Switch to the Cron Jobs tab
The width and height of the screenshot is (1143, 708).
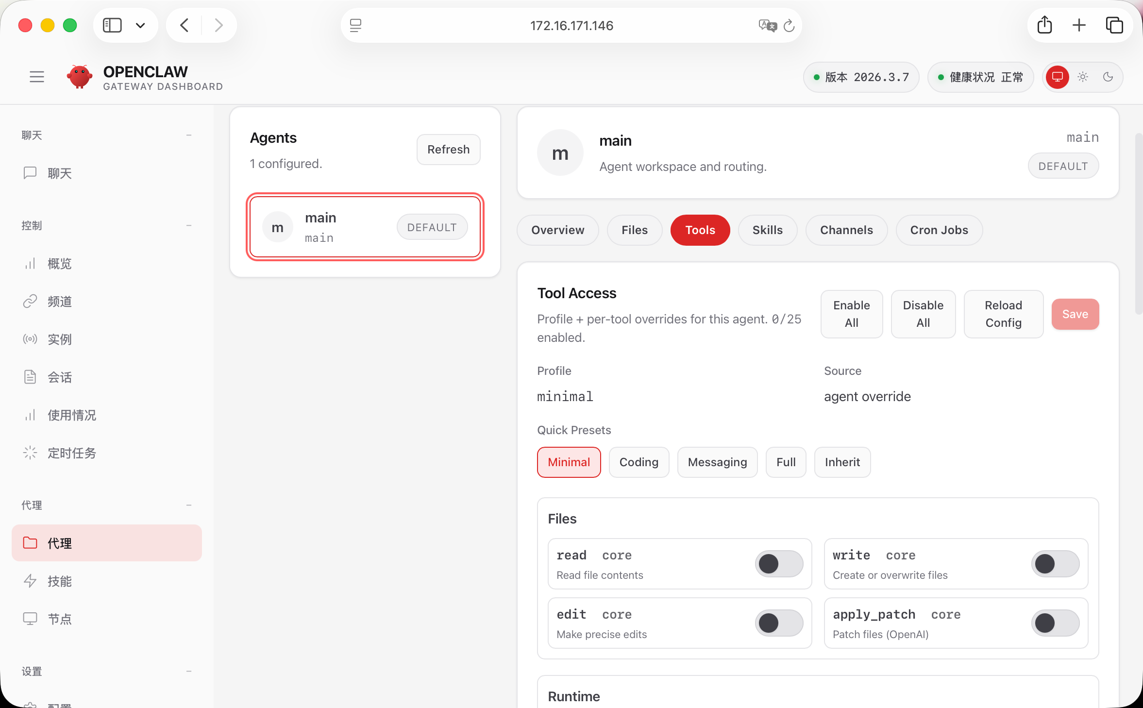939,230
